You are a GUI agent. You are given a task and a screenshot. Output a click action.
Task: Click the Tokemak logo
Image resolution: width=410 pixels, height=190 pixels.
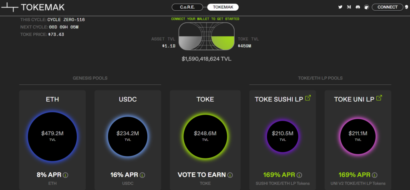coord(33,7)
